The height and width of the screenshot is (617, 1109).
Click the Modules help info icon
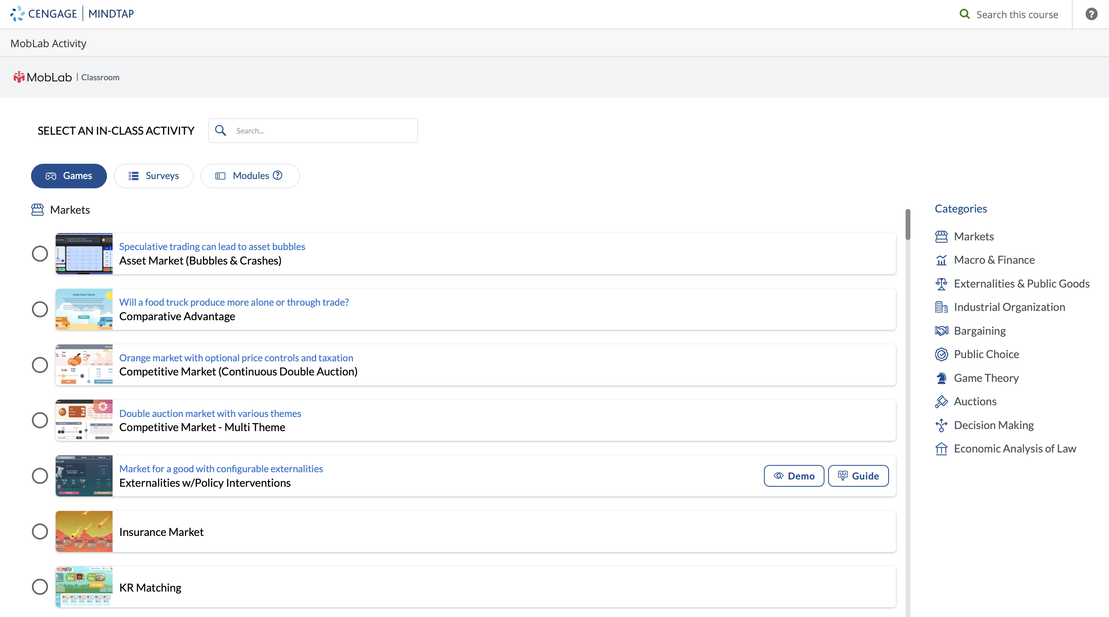(x=278, y=175)
